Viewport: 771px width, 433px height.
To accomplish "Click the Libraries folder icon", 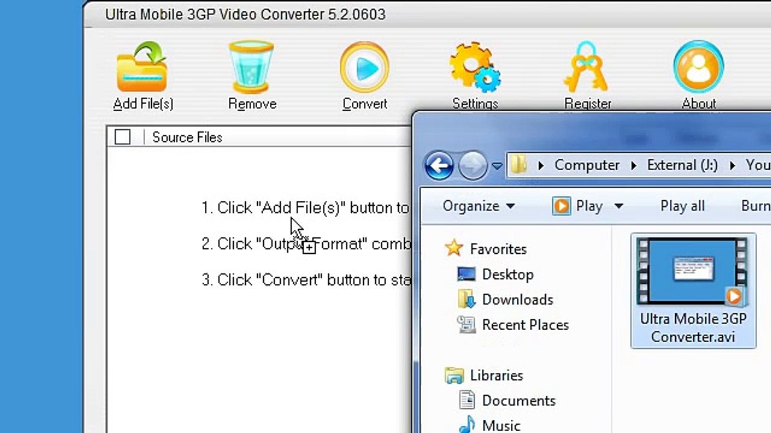I will click(454, 375).
